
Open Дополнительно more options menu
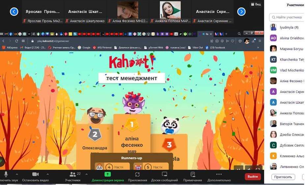coord(219,177)
